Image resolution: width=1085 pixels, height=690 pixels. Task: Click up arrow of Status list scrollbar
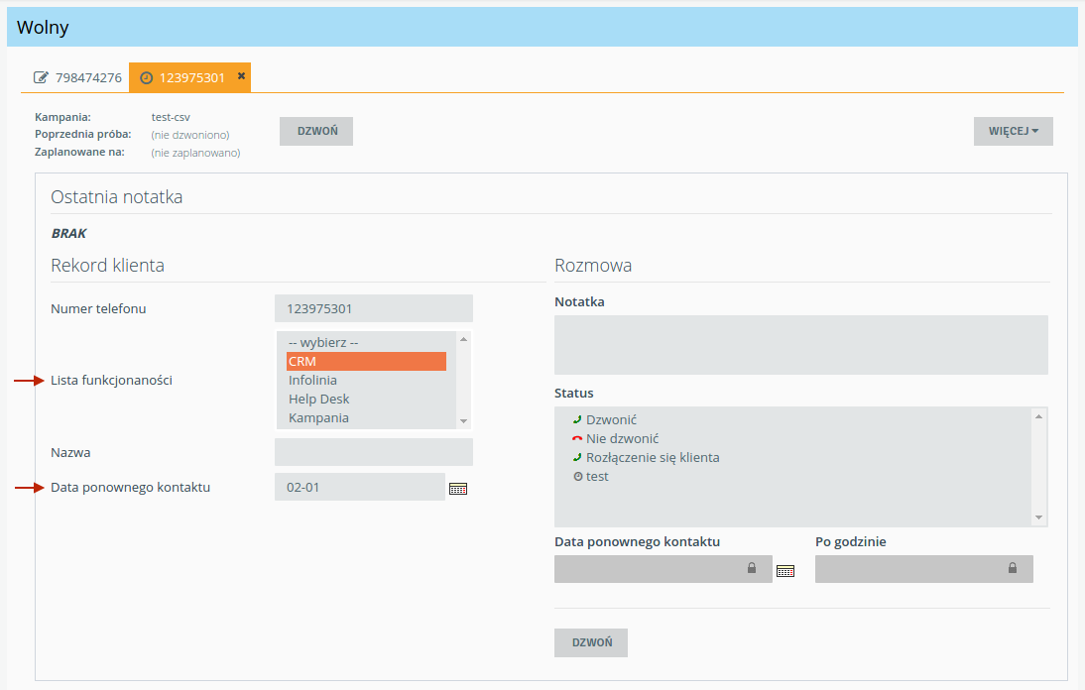coord(1038,416)
